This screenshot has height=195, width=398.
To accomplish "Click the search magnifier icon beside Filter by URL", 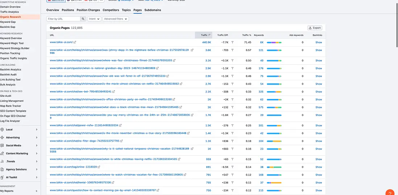I will coord(83,19).
